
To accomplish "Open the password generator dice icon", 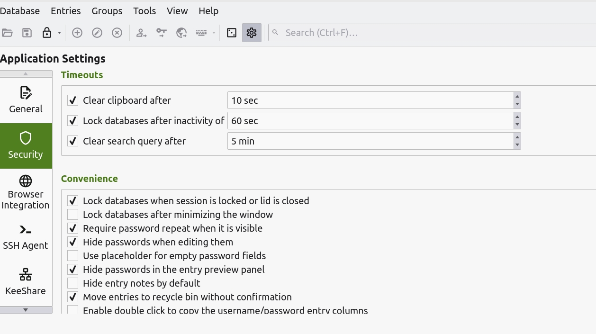I will (x=231, y=33).
